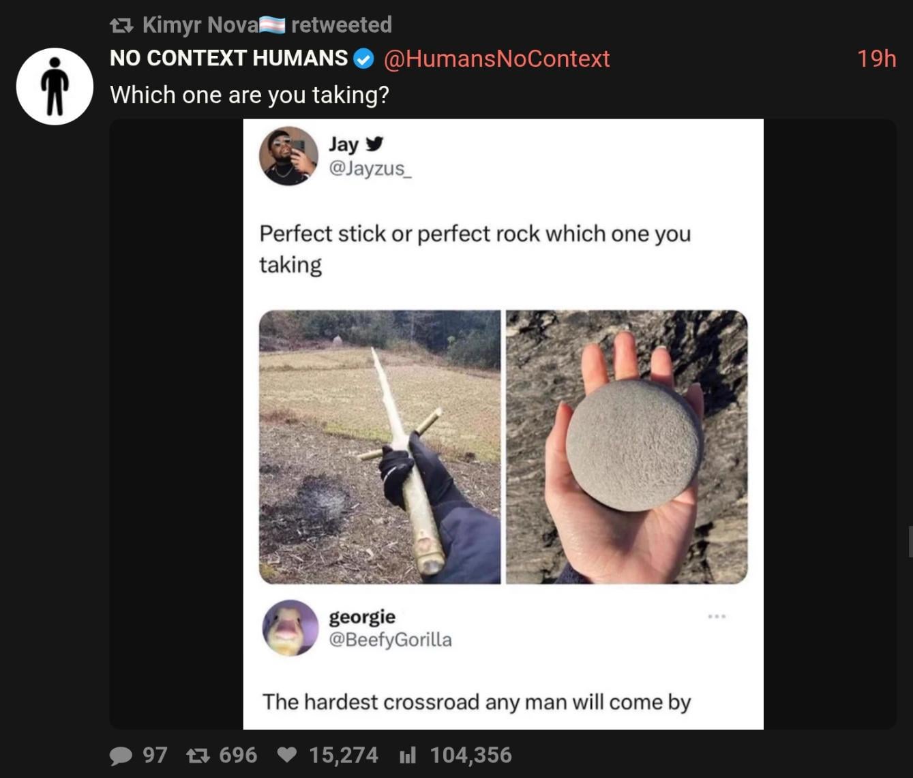Click the @Jayzus_ handle
913x778 pixels.
pyautogui.click(x=370, y=168)
